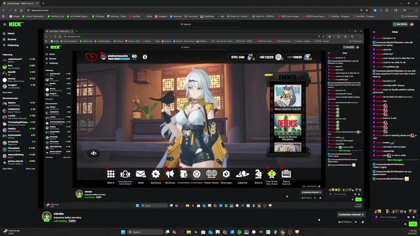Click the Windows taskbar Search box
Image resolution: width=420 pixels, height=236 pixels.
145,232
